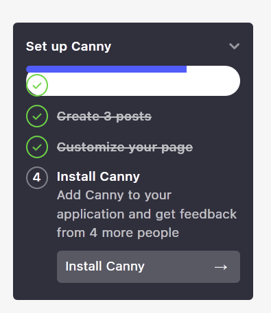The height and width of the screenshot is (313, 271).
Task: Click the Add Canny to your application description
Action: pos(147,214)
